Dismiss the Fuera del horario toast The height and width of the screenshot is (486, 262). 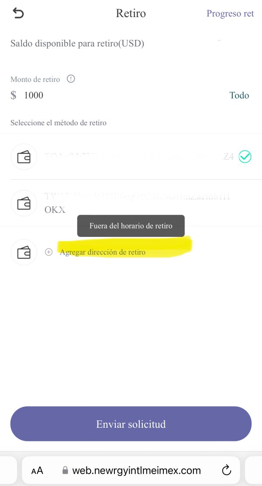tap(131, 226)
